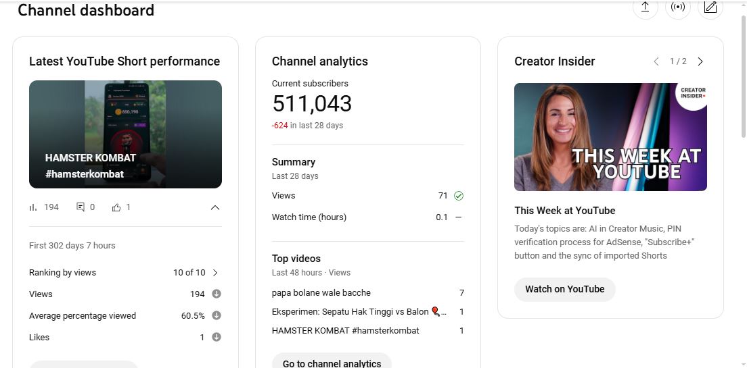Click the green checkmark beside Views 71

click(x=458, y=195)
